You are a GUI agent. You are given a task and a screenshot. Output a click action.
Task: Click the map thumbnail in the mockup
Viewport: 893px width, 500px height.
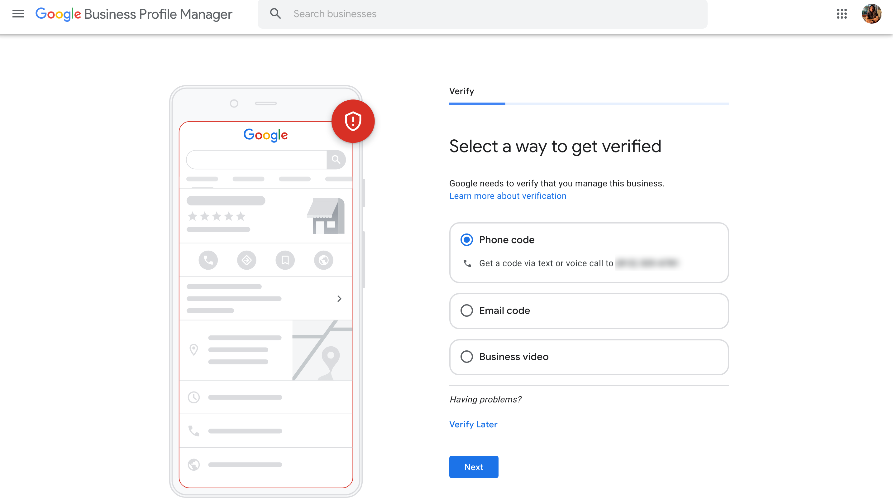coord(322,350)
